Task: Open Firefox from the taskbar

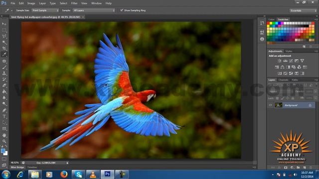Action: pyautogui.click(x=64, y=174)
